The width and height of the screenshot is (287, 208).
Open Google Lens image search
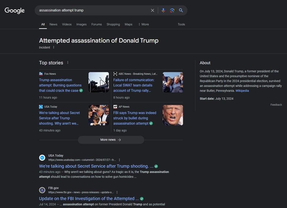172,10
